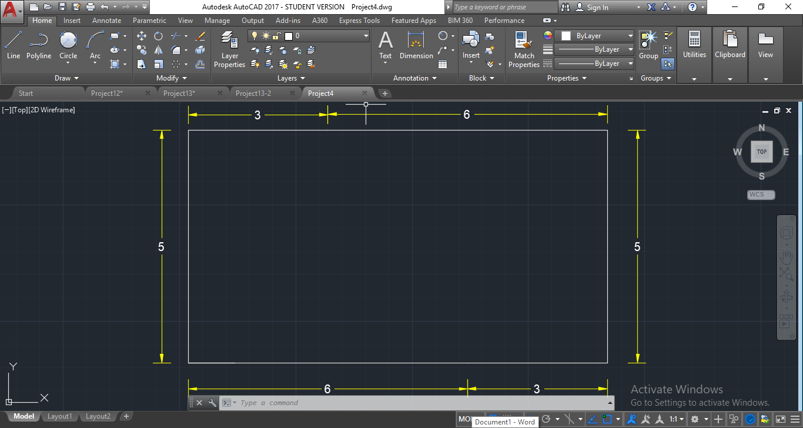Open the lineweight ByLayer dropdown
This screenshot has width=803, height=428.
pos(594,49)
